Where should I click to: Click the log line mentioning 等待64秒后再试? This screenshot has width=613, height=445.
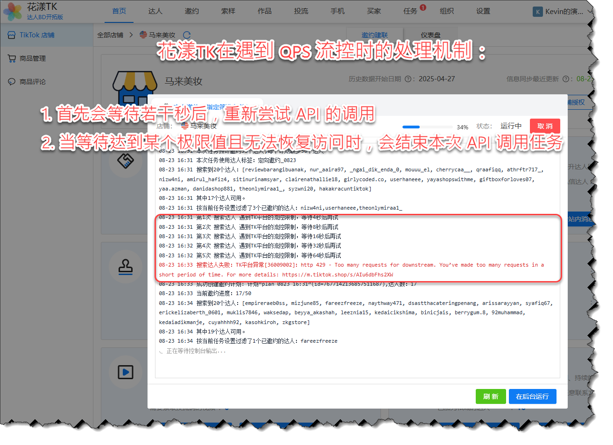(x=250, y=255)
